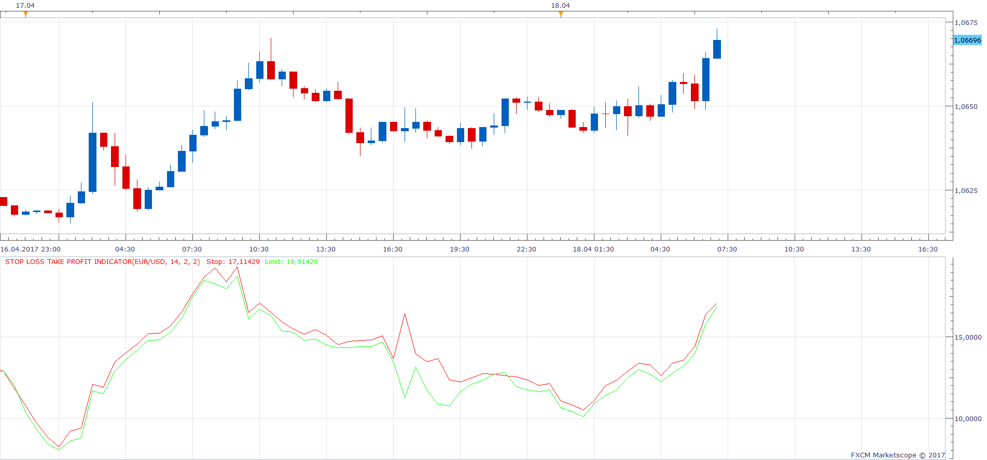Click the 1,0650 price axis label
The width and height of the screenshot is (987, 460).
coord(966,106)
